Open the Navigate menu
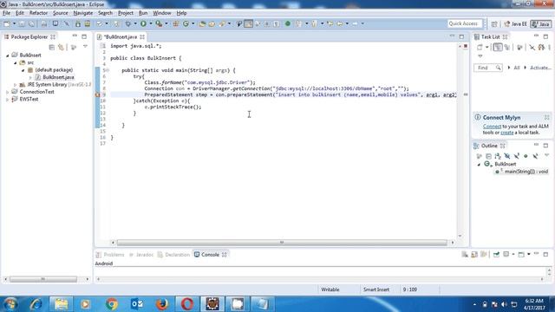The image size is (555, 312). pyautogui.click(x=83, y=13)
